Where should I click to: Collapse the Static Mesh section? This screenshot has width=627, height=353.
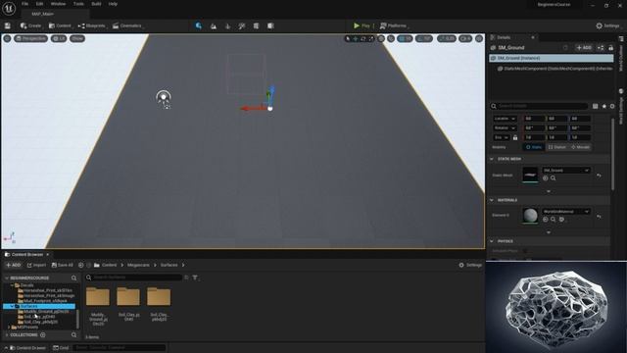(492, 159)
